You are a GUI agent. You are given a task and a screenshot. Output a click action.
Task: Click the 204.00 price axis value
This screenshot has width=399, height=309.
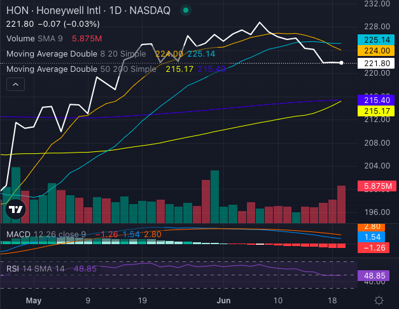coord(377,166)
